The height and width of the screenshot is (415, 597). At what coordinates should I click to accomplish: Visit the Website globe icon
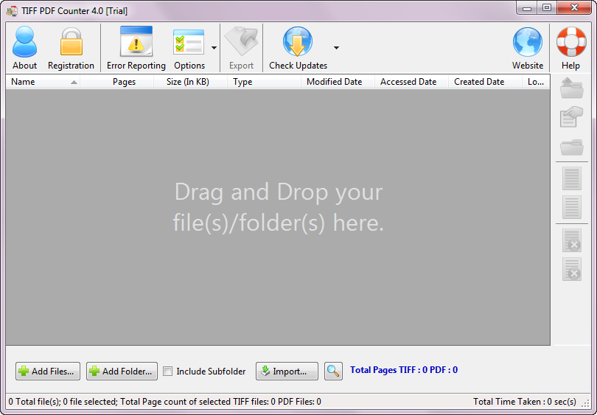(527, 42)
